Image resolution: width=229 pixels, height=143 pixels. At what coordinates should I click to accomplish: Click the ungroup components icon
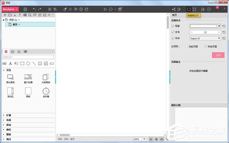coord(55,9)
